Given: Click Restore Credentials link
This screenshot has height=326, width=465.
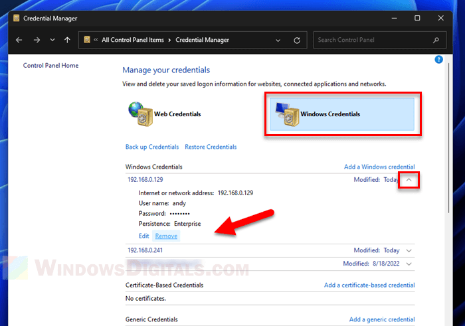Looking at the screenshot, I should (x=211, y=147).
